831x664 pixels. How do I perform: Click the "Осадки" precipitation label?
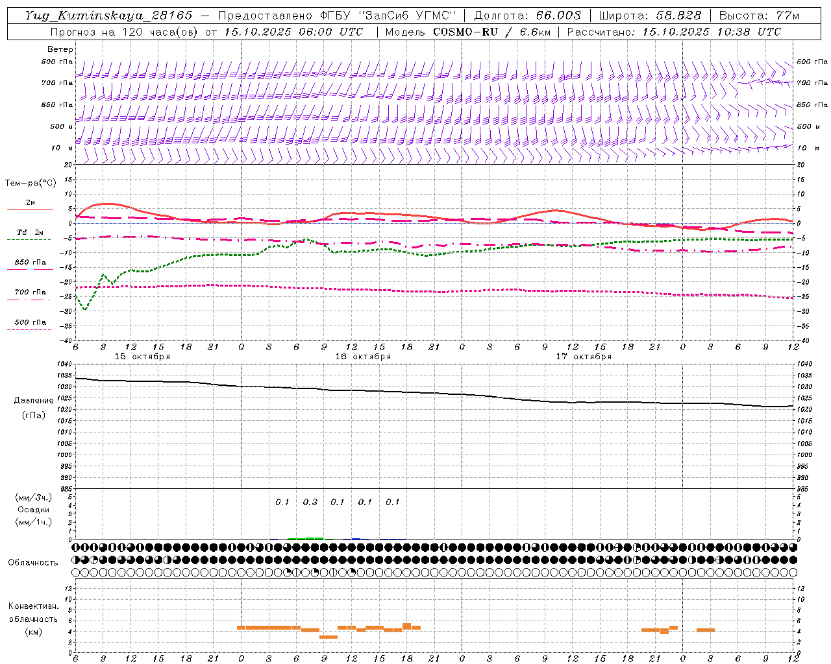33,510
